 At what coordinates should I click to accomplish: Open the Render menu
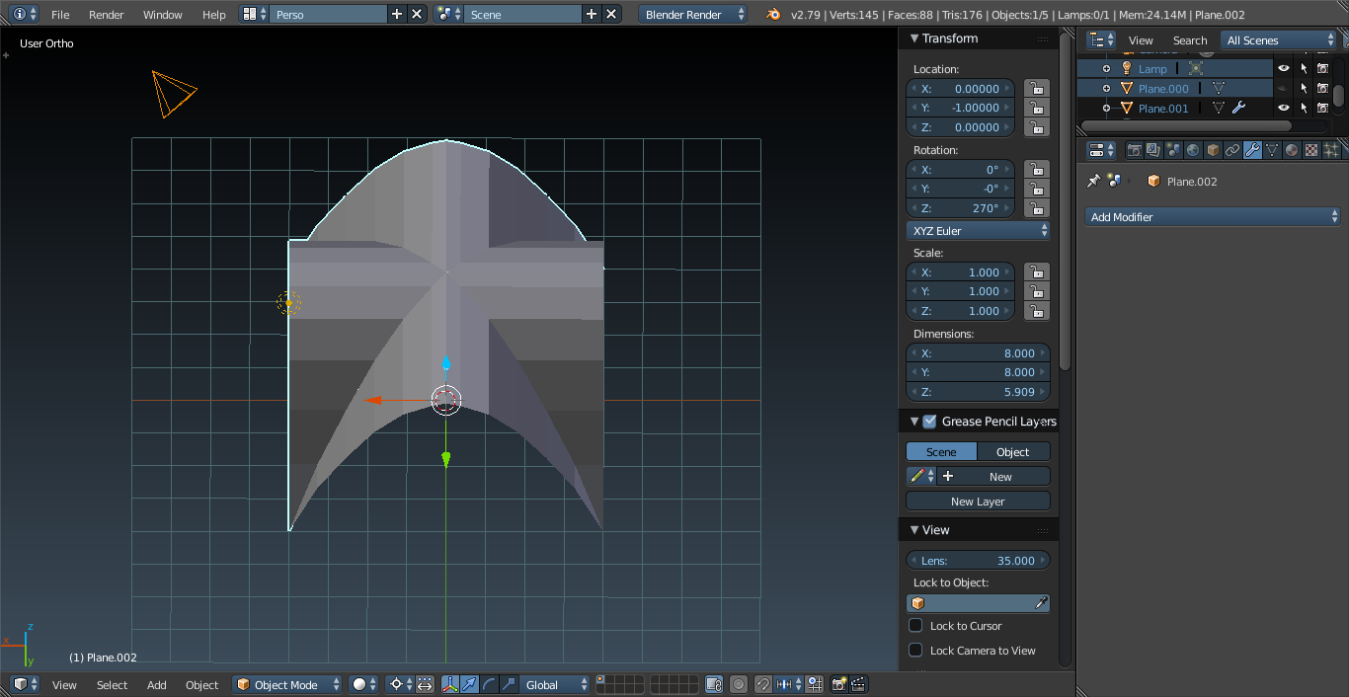(x=106, y=15)
